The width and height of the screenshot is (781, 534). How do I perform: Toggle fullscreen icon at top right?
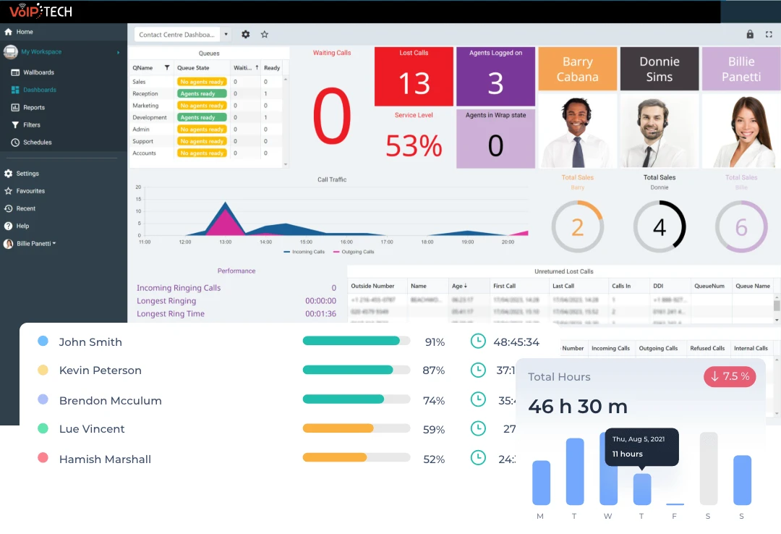click(x=769, y=35)
